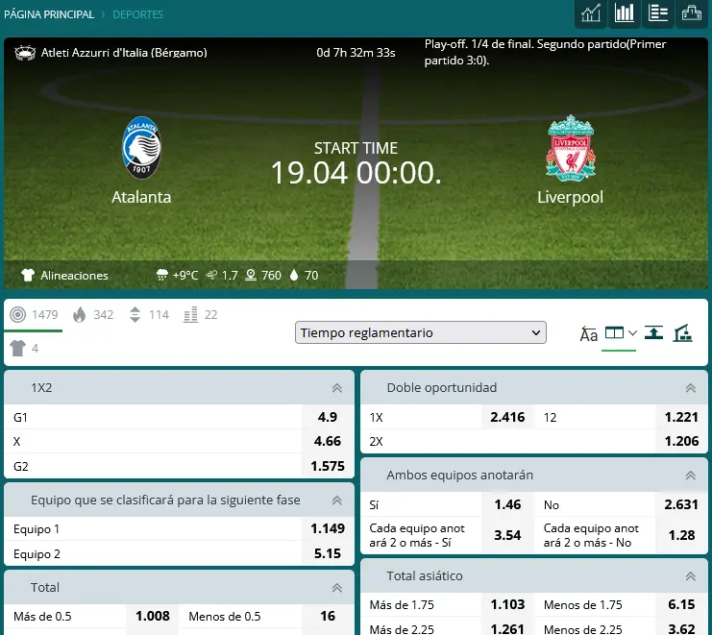Open the Tiempo reglamentario dropdown
The image size is (712, 635).
[x=420, y=332]
